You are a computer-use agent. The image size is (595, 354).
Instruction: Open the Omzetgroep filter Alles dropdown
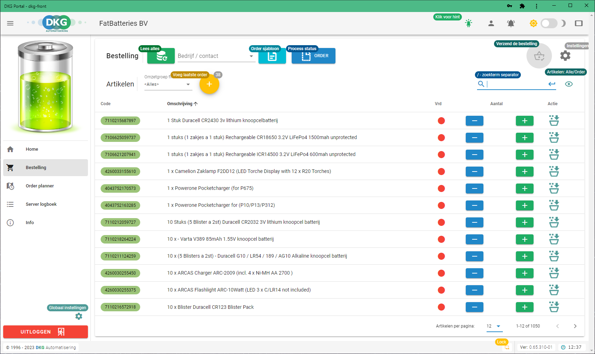[x=168, y=84]
